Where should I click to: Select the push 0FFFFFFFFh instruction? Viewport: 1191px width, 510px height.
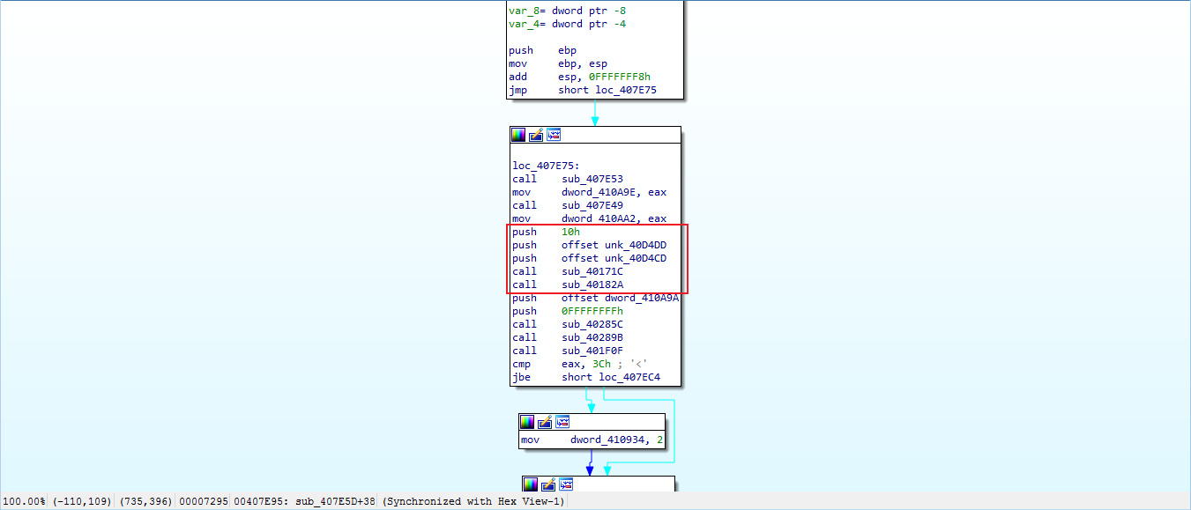coord(567,311)
